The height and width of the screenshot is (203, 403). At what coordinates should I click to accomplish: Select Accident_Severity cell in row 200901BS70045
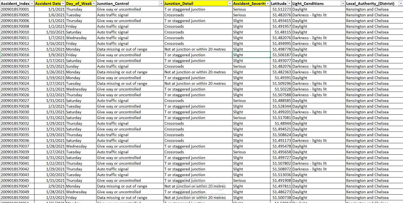pyautogui.click(x=251, y=180)
